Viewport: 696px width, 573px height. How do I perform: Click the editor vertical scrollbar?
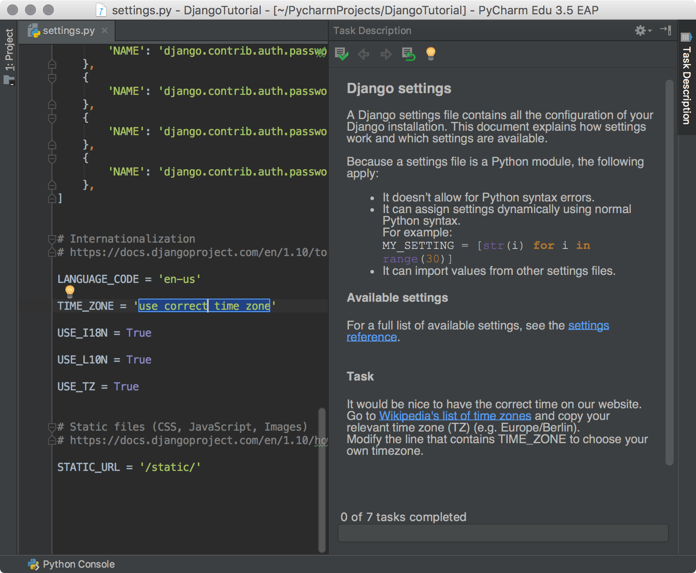point(322,479)
